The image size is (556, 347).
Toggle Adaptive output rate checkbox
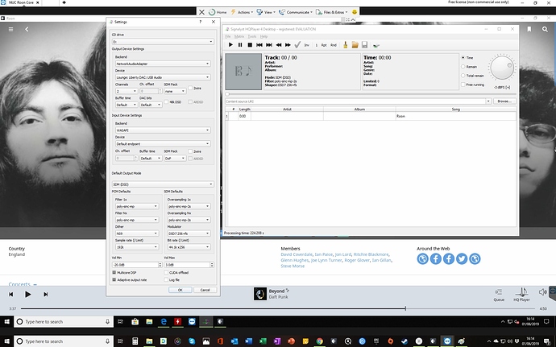click(114, 279)
